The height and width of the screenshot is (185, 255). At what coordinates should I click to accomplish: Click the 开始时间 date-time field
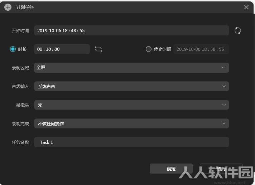[x=131, y=30]
